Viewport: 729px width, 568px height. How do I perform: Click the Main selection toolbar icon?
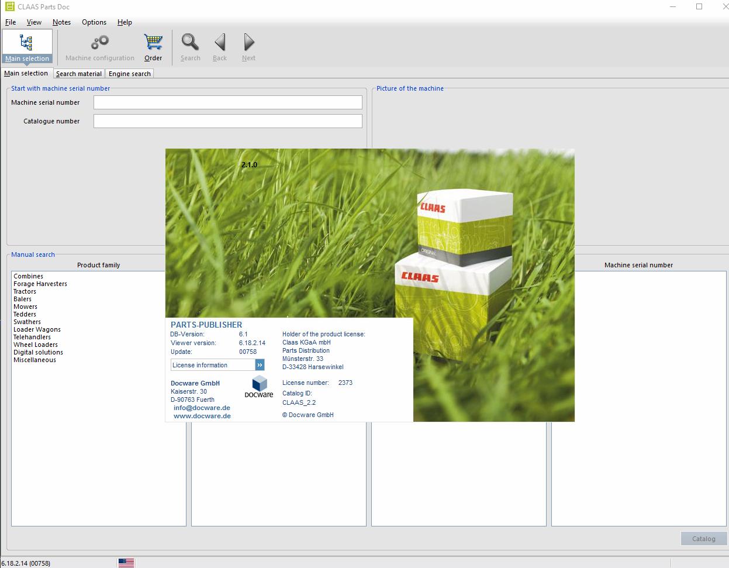(27, 43)
